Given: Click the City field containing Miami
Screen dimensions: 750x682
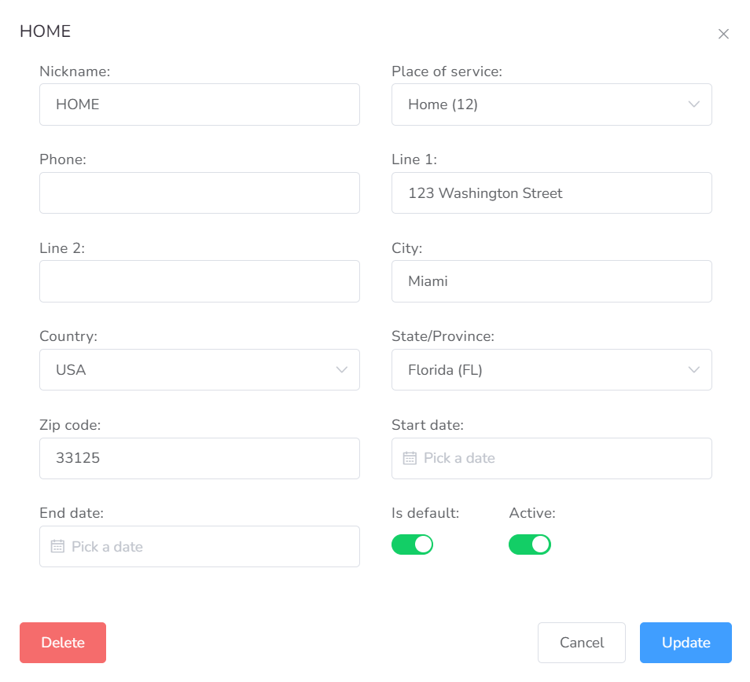Looking at the screenshot, I should [x=551, y=281].
